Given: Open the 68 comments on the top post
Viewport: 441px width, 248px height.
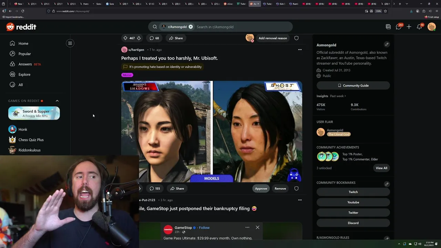Looking at the screenshot, I should (154, 38).
